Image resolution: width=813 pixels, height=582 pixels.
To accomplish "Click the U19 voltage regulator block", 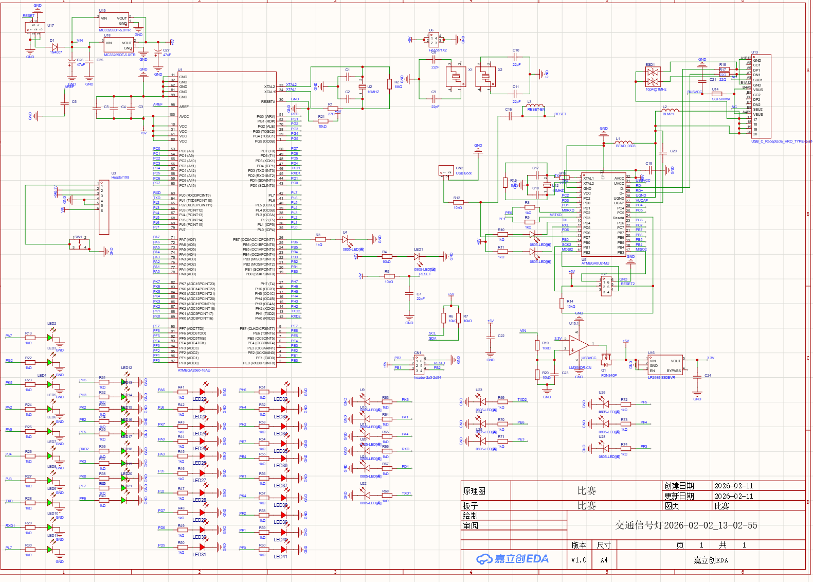I will pyautogui.click(x=114, y=21).
